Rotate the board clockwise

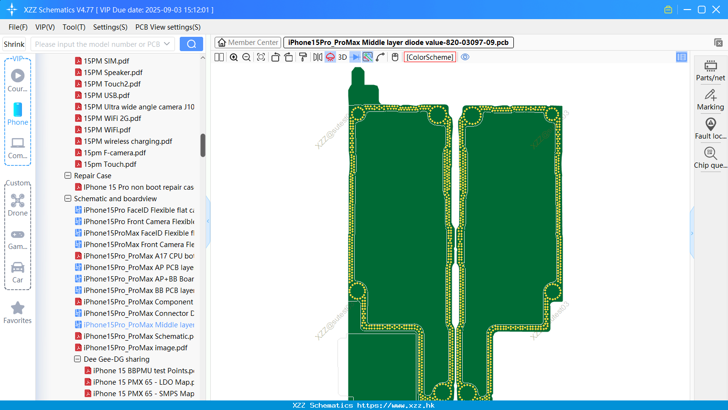pyautogui.click(x=289, y=57)
